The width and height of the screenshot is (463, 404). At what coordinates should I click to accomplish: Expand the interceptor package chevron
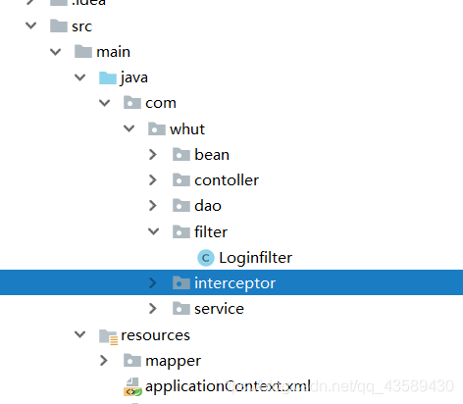point(153,283)
